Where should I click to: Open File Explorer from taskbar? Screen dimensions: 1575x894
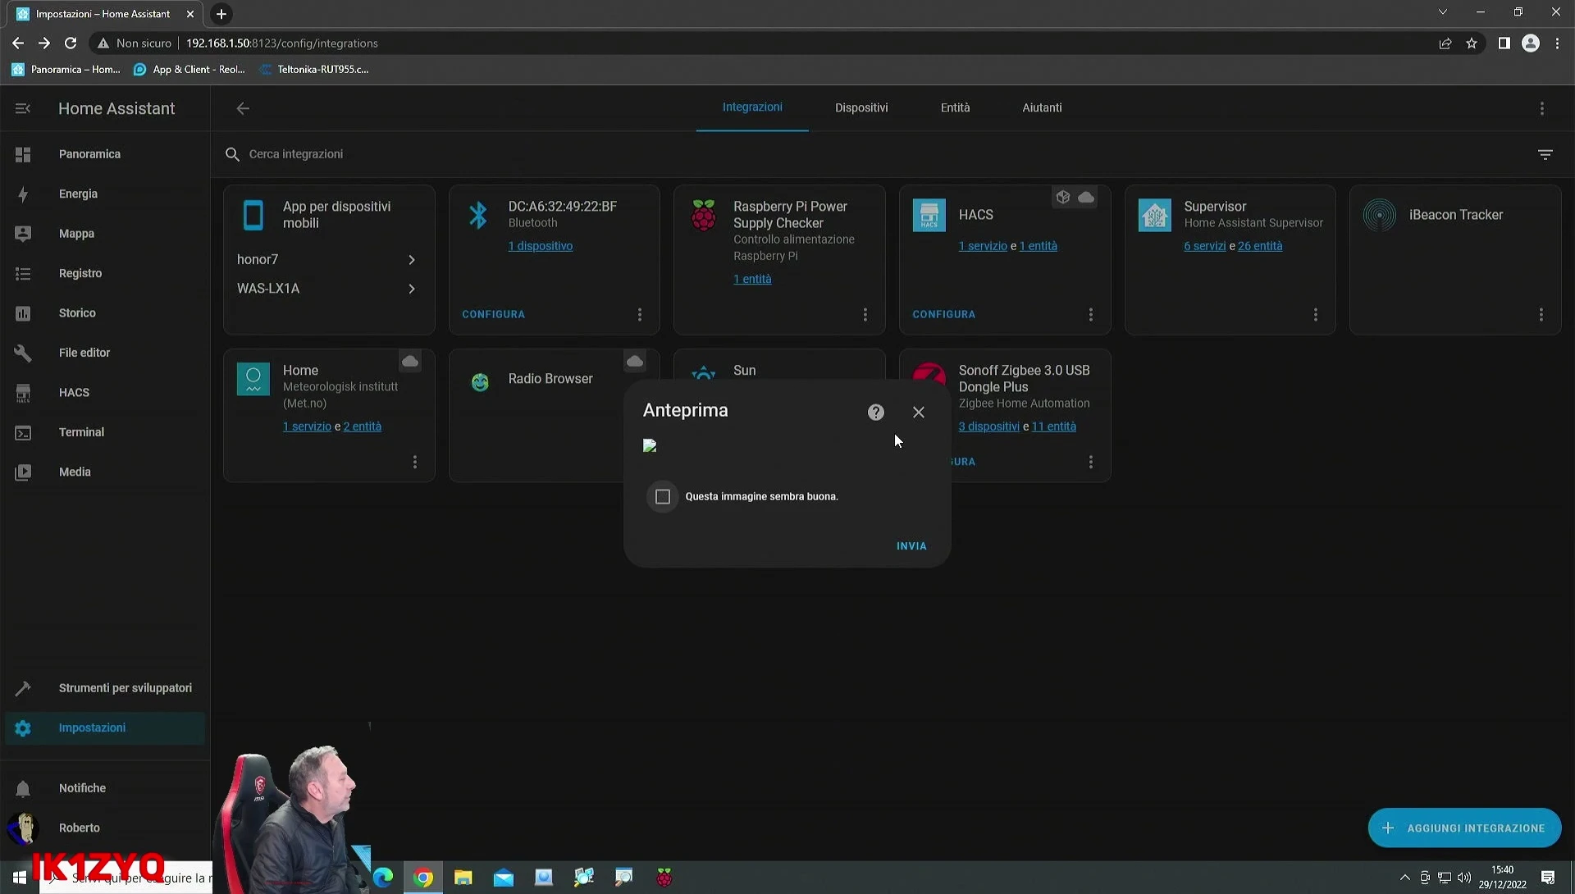(x=463, y=878)
